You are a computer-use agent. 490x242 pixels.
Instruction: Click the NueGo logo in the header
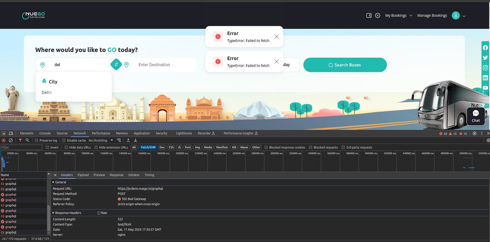pyautogui.click(x=33, y=16)
